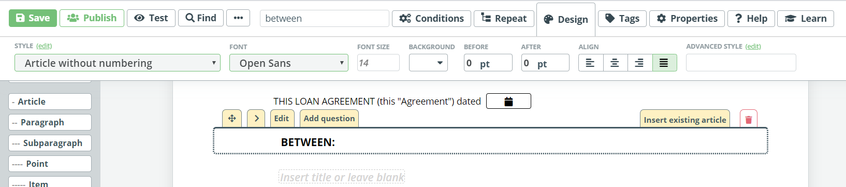Click the Font Size input field
The width and height of the screenshot is (846, 187).
(x=378, y=63)
